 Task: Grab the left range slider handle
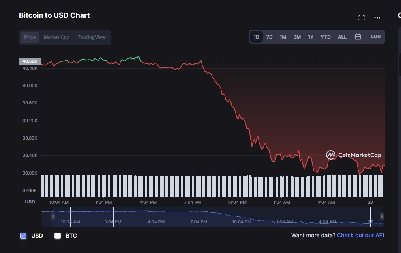pos(52,216)
